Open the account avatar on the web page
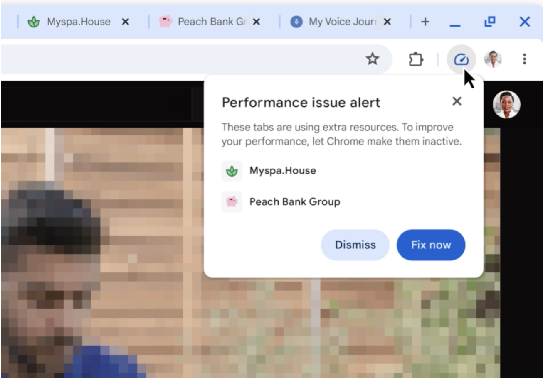The image size is (543, 378). pyautogui.click(x=506, y=105)
